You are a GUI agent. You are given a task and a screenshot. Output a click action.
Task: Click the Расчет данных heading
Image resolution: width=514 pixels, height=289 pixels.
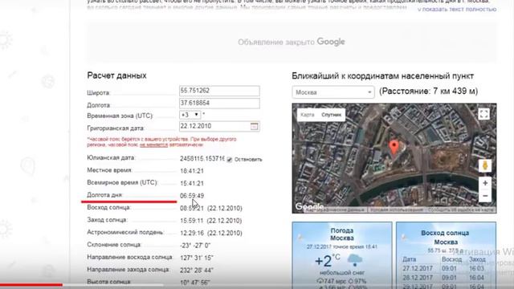click(x=116, y=75)
